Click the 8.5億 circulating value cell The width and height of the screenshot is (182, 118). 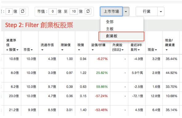pyautogui.click(x=52, y=110)
